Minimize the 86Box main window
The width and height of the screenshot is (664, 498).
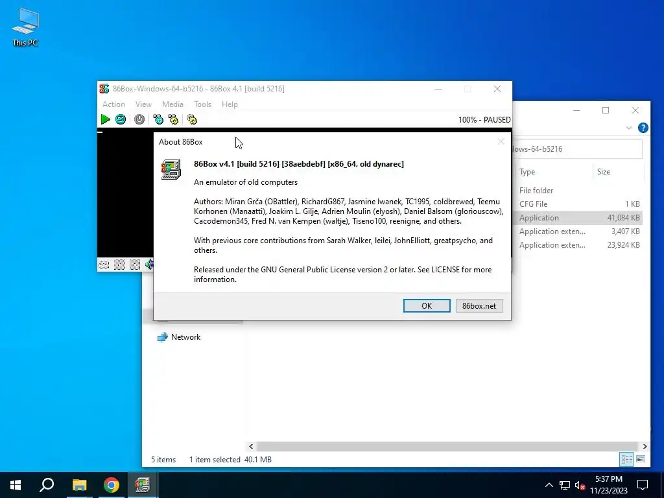[438, 89]
